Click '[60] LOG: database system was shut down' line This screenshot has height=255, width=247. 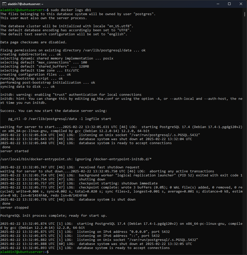click(96, 244)
